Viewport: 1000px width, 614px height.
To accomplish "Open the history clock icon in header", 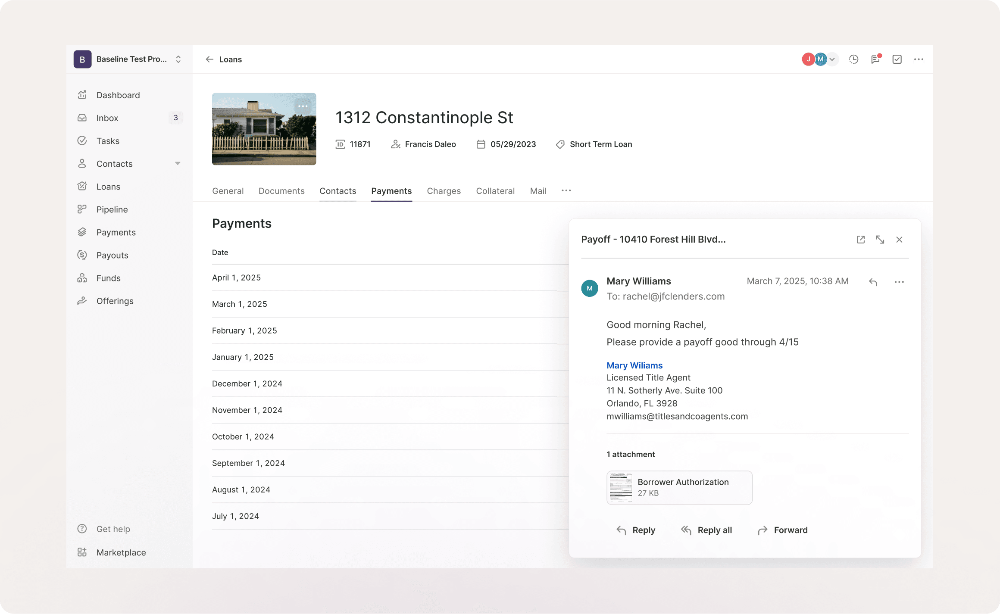I will 853,59.
